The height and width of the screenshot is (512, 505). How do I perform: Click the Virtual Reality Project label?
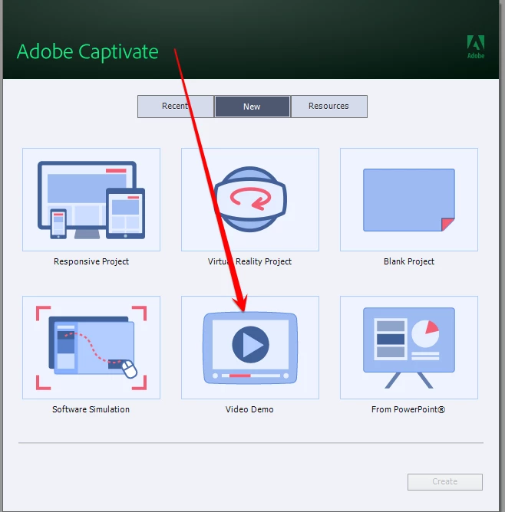click(x=249, y=261)
